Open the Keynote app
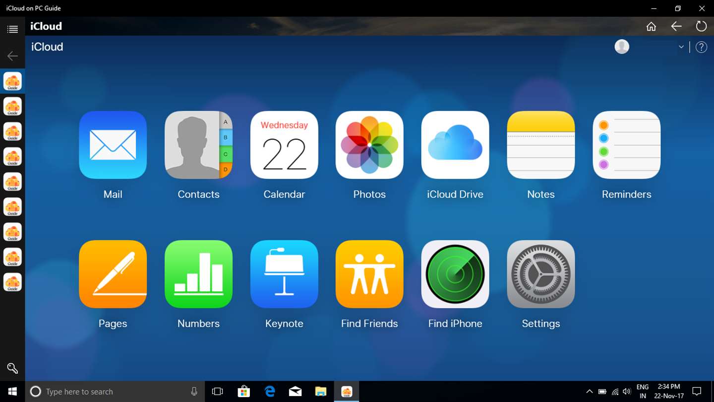714x402 pixels. (284, 274)
